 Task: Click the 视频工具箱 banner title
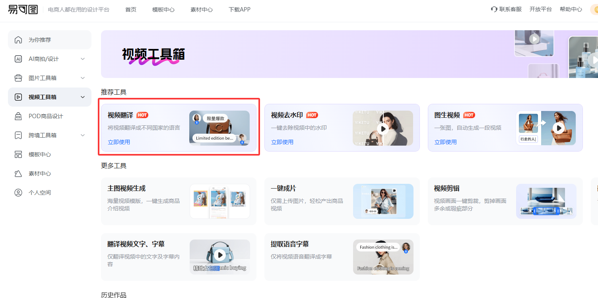[x=153, y=54]
